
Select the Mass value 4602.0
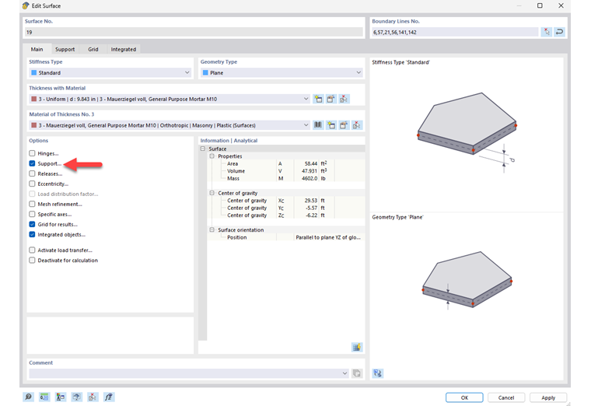coord(309,178)
